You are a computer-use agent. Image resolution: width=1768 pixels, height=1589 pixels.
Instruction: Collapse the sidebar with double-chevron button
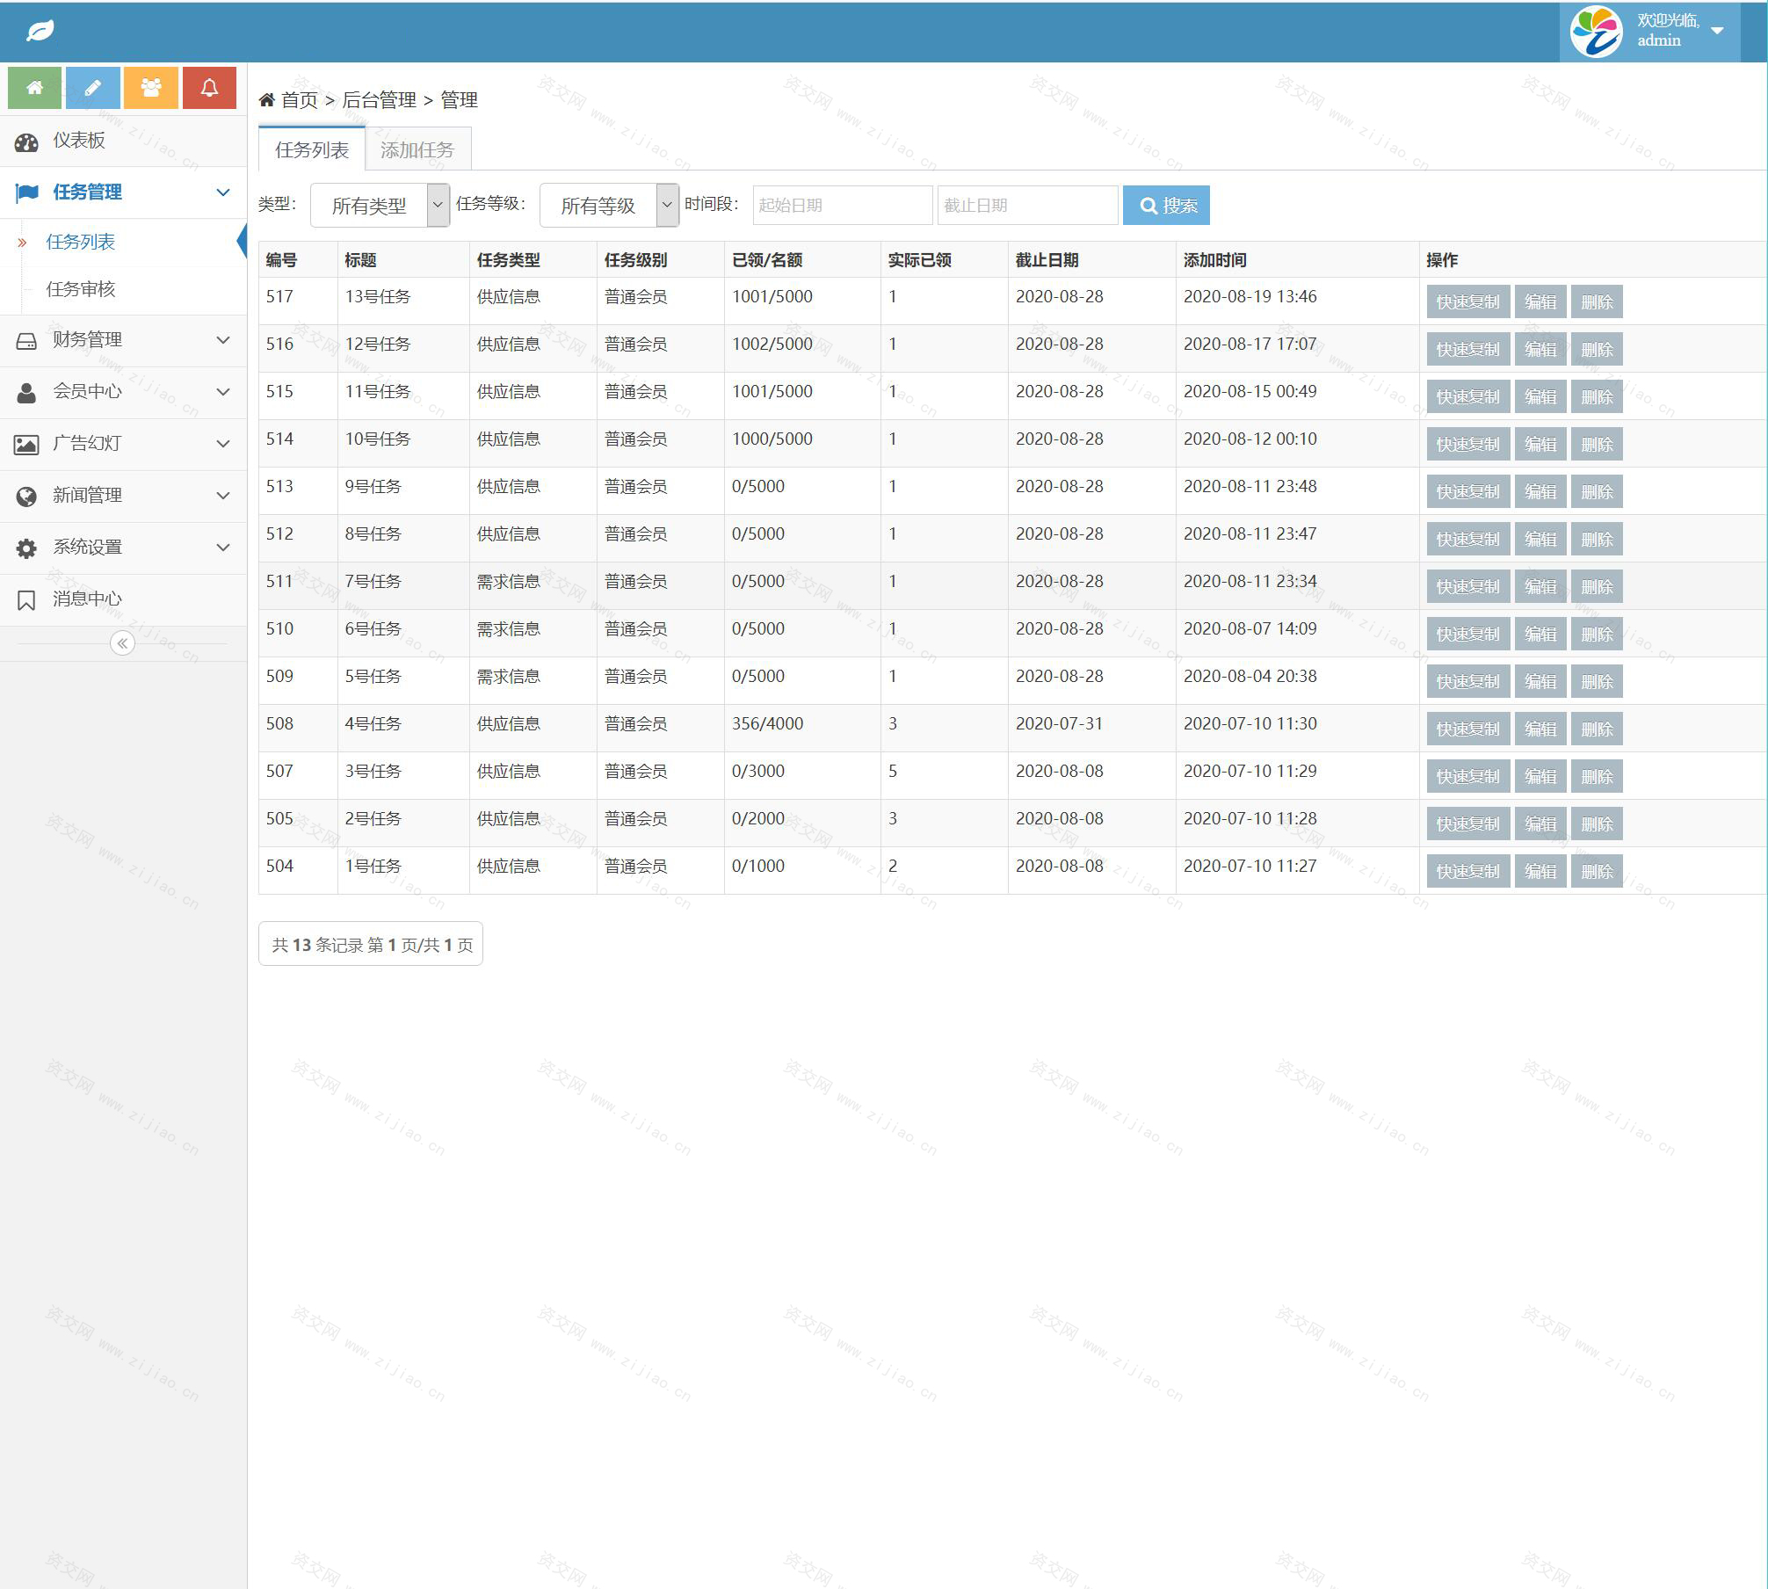[122, 643]
